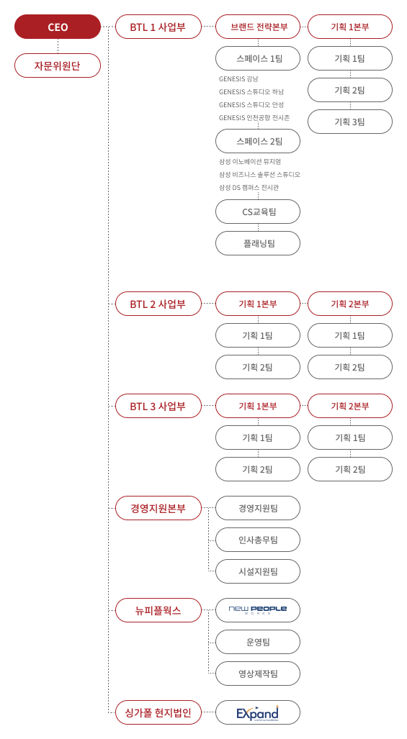Click the 뉴피플웍스 node
The width and height of the screenshot is (407, 739).
158,610
